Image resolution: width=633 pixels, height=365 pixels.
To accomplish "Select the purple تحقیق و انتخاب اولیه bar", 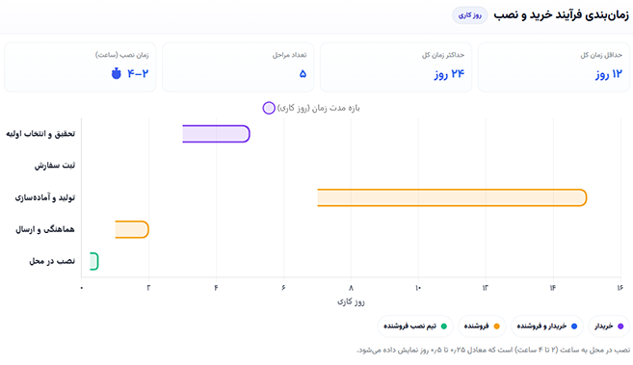I will (216, 134).
